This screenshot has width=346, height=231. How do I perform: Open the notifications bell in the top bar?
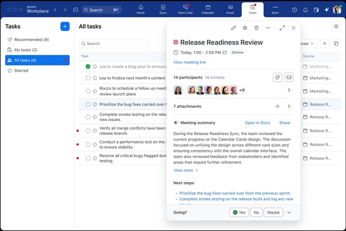306,10
